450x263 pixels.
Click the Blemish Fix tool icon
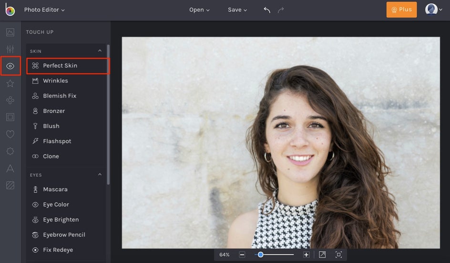[x=35, y=96]
